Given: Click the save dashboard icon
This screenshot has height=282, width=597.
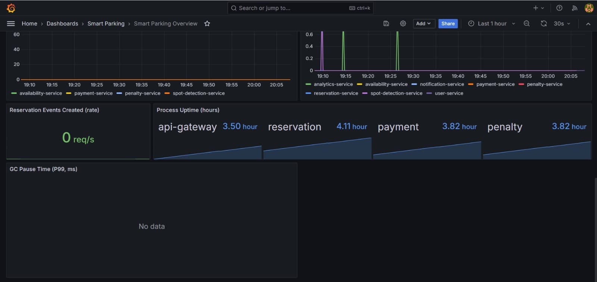Looking at the screenshot, I should coord(386,23).
